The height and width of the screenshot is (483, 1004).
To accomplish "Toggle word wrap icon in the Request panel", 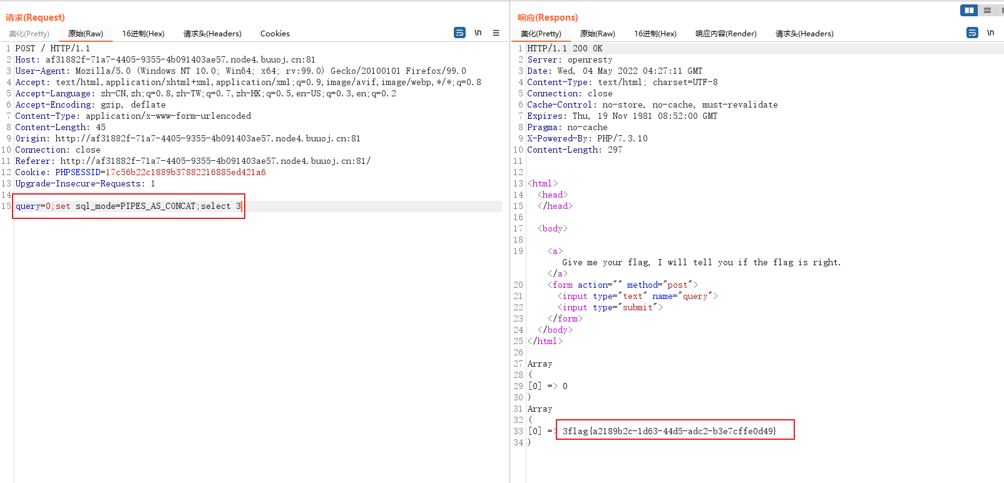I will [x=459, y=33].
